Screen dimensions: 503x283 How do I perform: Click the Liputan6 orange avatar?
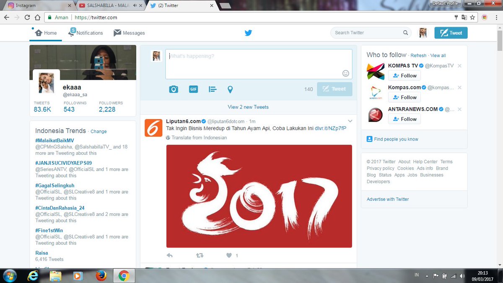coord(153,128)
